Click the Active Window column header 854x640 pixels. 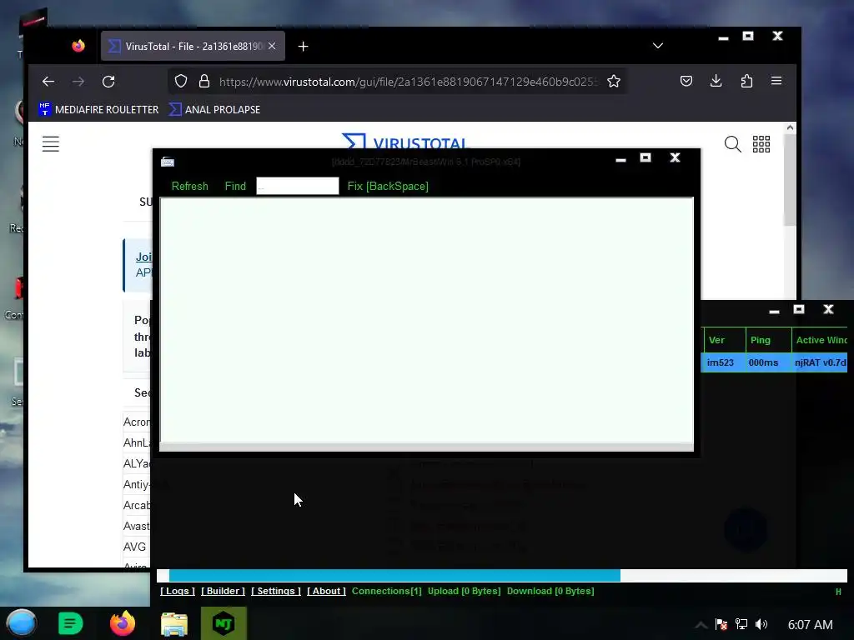click(820, 340)
